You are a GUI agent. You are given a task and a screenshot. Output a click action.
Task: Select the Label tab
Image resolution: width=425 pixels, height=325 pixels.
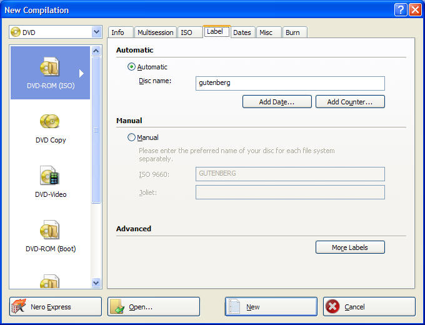coord(217,32)
